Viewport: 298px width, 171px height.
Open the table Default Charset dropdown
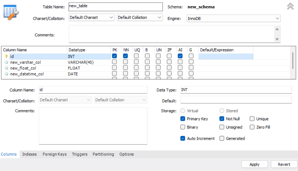(x=91, y=18)
